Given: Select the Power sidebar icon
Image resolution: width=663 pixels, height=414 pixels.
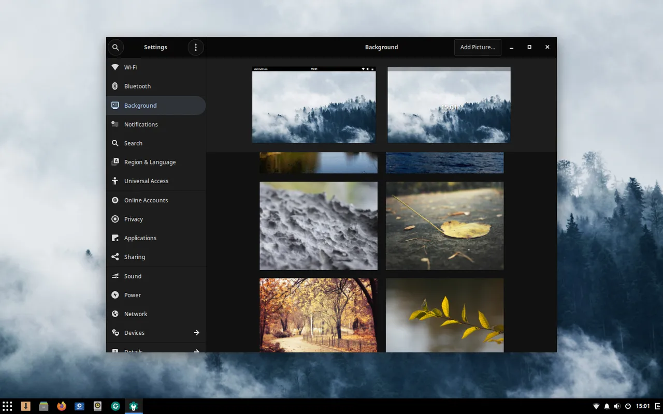Looking at the screenshot, I should point(115,295).
